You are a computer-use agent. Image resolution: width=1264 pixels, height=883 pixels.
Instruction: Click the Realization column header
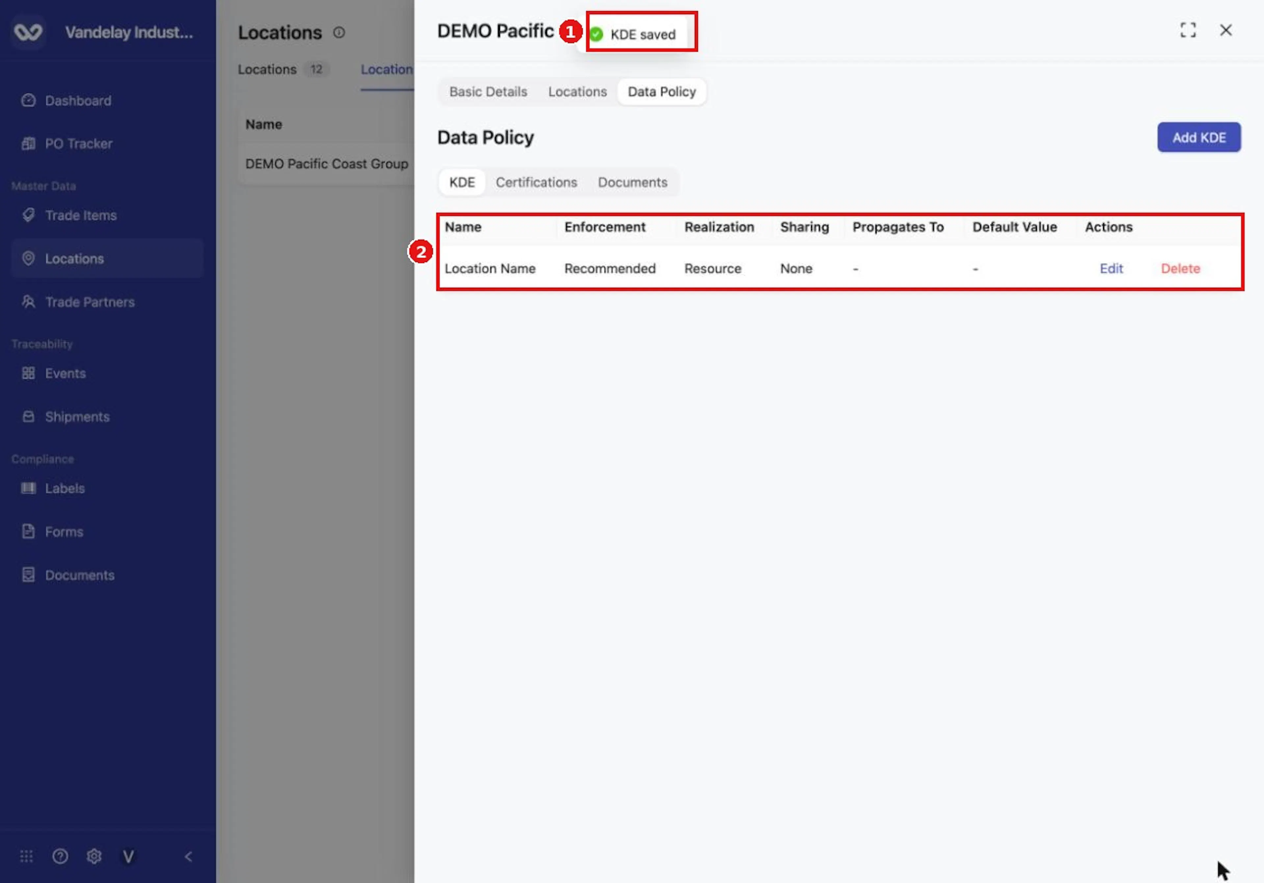pyautogui.click(x=719, y=227)
